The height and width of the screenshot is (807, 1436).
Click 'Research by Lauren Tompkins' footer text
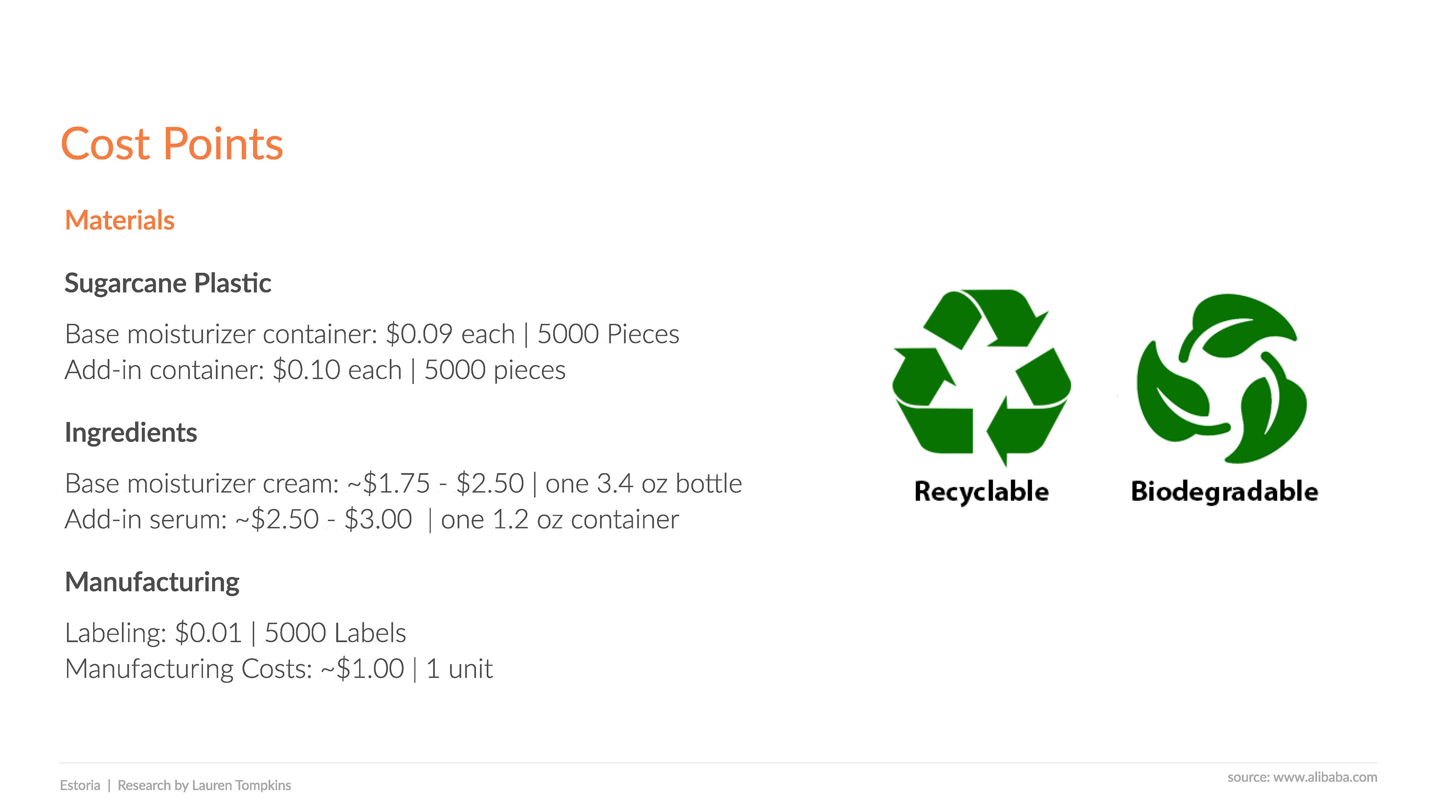point(204,785)
